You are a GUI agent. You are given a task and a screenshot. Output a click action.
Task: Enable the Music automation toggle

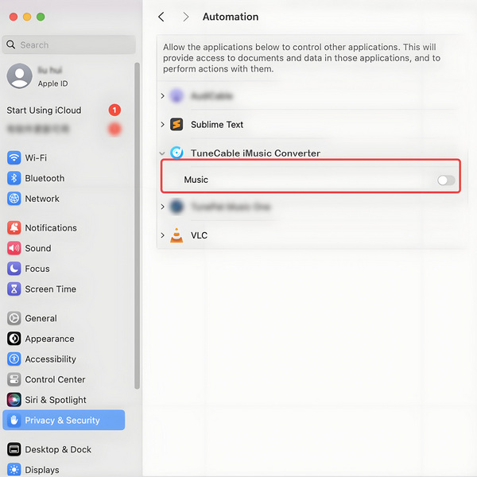[x=446, y=180]
